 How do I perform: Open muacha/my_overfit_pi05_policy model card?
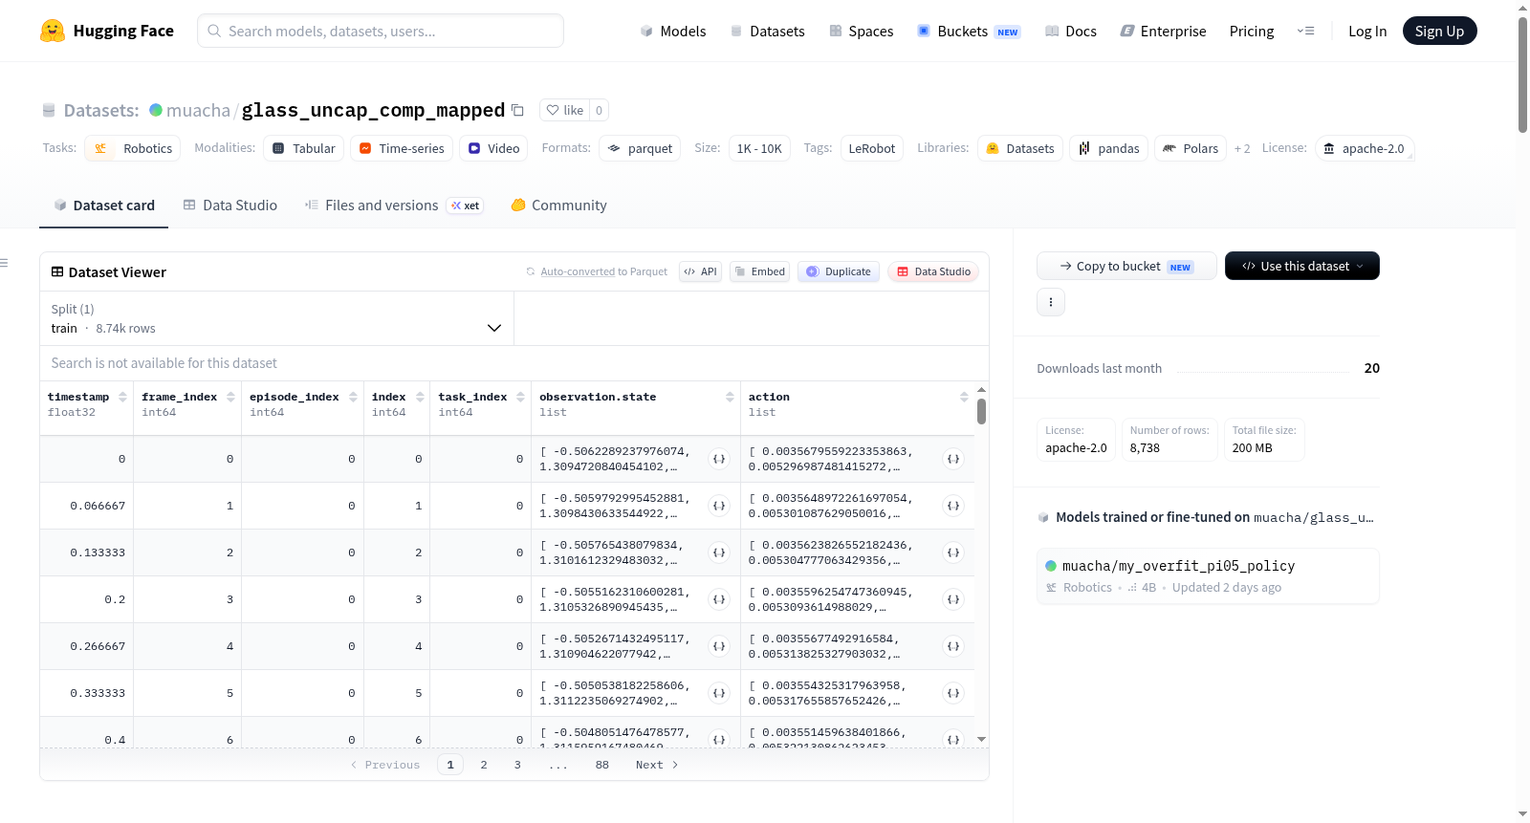[1208, 575]
